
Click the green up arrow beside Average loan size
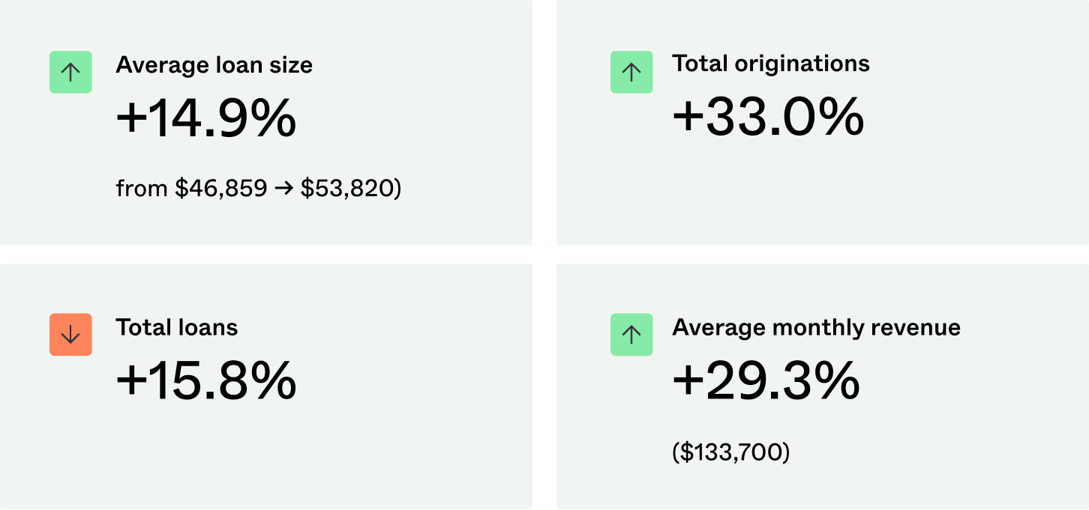click(x=70, y=72)
